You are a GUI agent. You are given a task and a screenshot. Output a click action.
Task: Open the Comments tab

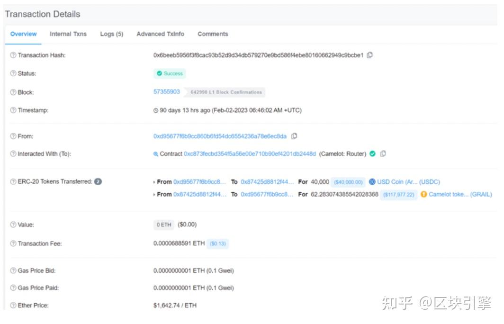point(213,34)
